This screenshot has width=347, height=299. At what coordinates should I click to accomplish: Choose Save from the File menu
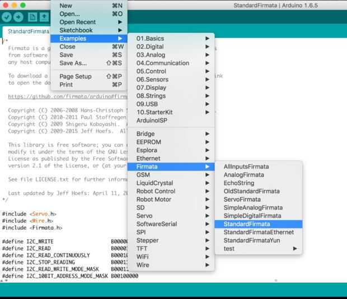[89, 55]
